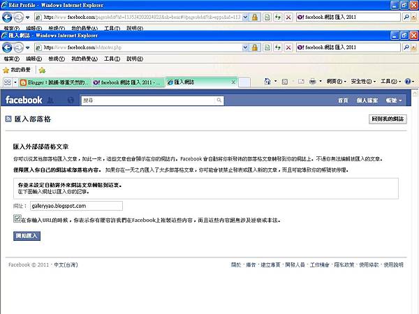Click Print icon in command bar
Viewport: 419px width, 314px height.
click(312, 82)
